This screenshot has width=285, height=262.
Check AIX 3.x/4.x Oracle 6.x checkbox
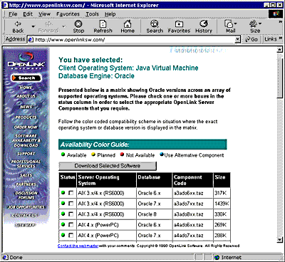[71, 193]
